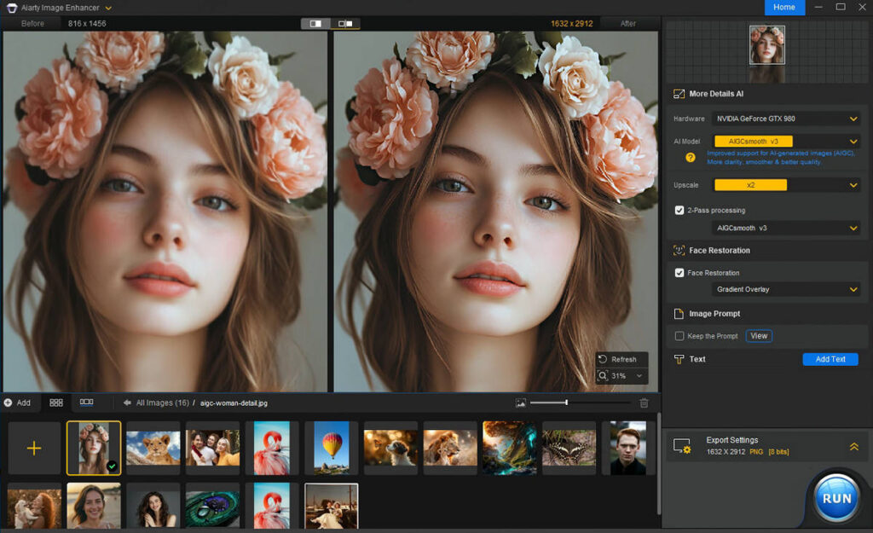
Task: Switch to filmstrip view icon
Action: coord(86,403)
